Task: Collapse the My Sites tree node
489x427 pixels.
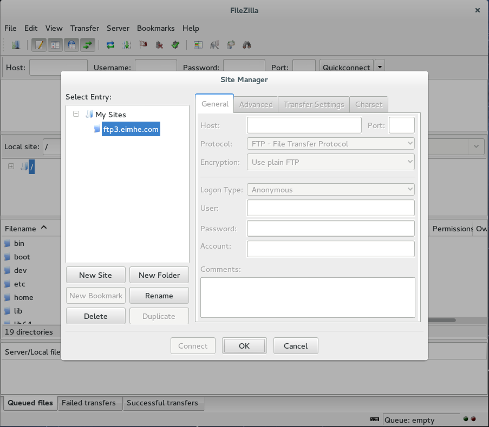Action: (76, 114)
